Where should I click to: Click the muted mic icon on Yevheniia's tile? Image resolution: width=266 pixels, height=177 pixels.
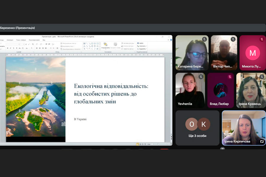coord(201,77)
